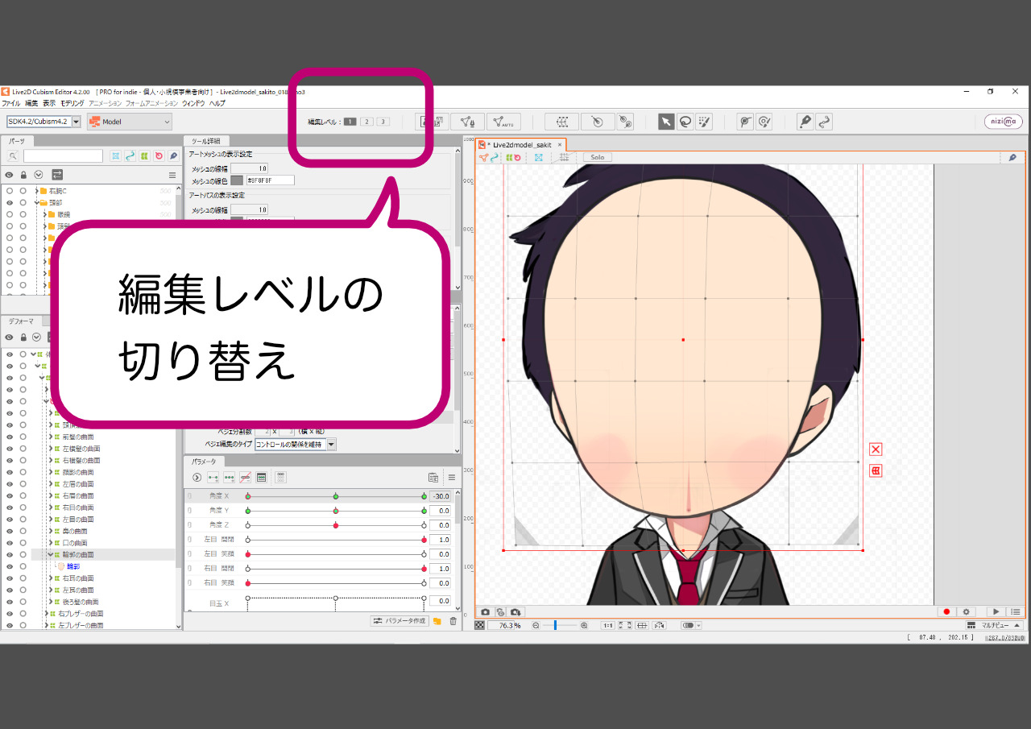This screenshot has width=1031, height=729.
Task: Select the lasso selection tool
Action: coord(685,122)
